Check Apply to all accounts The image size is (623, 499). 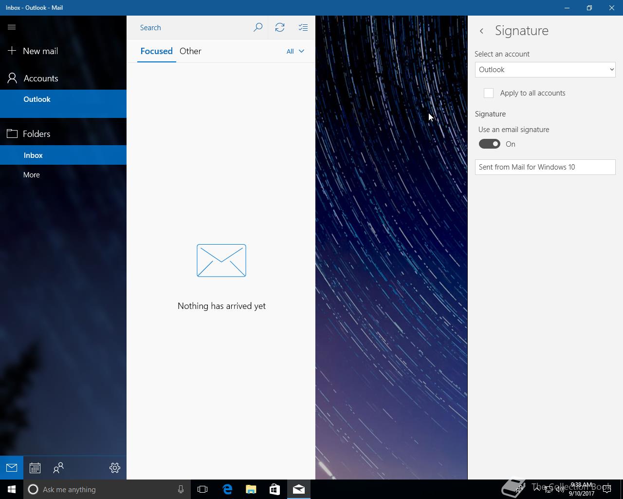point(489,93)
